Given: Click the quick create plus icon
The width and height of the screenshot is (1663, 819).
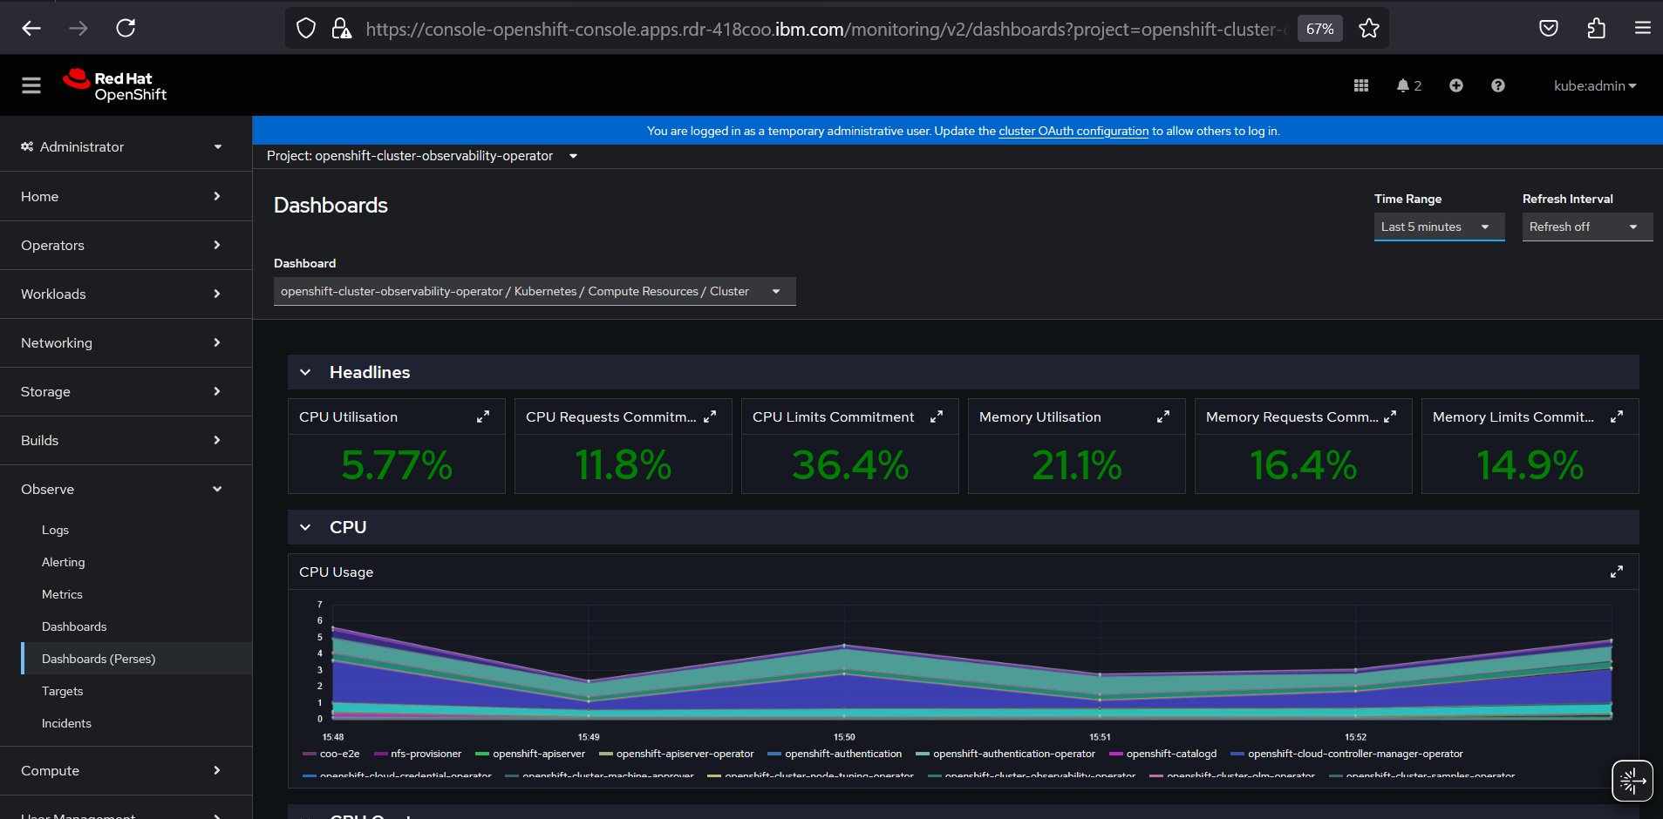Looking at the screenshot, I should [x=1456, y=85].
